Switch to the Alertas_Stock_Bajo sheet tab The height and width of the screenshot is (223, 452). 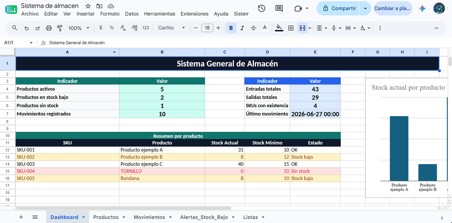204,217
